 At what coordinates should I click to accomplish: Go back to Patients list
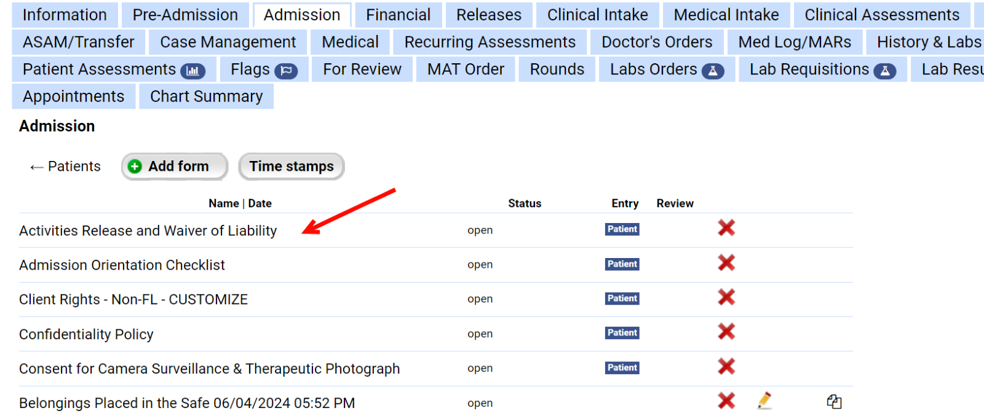pos(65,166)
